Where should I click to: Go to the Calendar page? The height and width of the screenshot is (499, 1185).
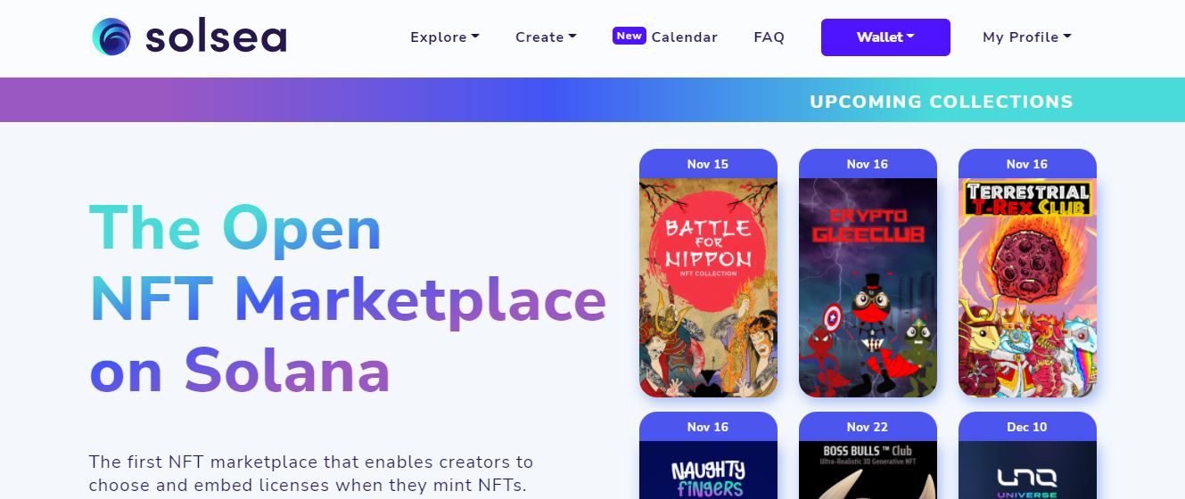684,37
